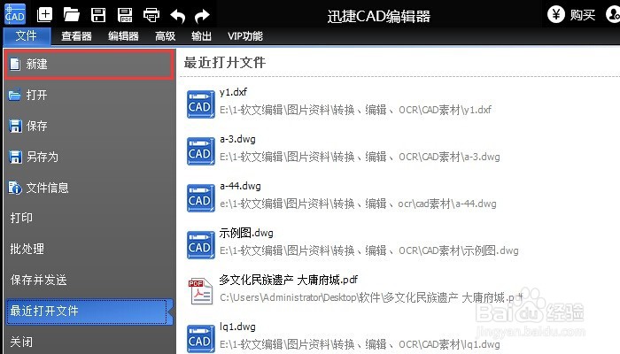The image size is (620, 354).
Task: Click the path ending in CAD素材\lq1.dwg
Action: [360, 344]
